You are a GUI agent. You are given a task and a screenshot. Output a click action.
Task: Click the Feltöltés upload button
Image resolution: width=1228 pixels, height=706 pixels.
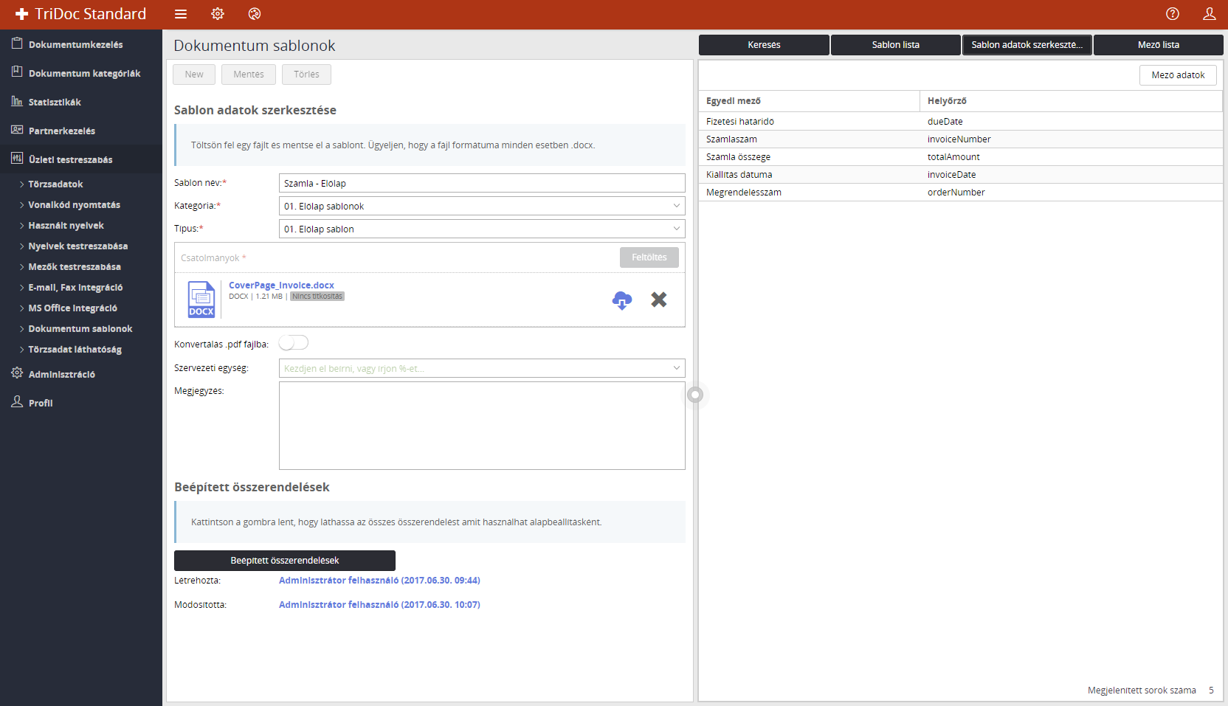649,257
